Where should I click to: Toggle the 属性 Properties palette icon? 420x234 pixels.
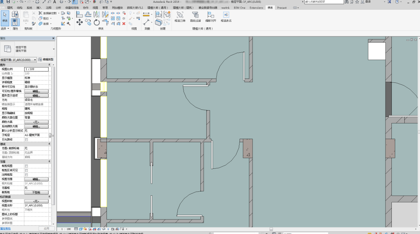point(15,22)
